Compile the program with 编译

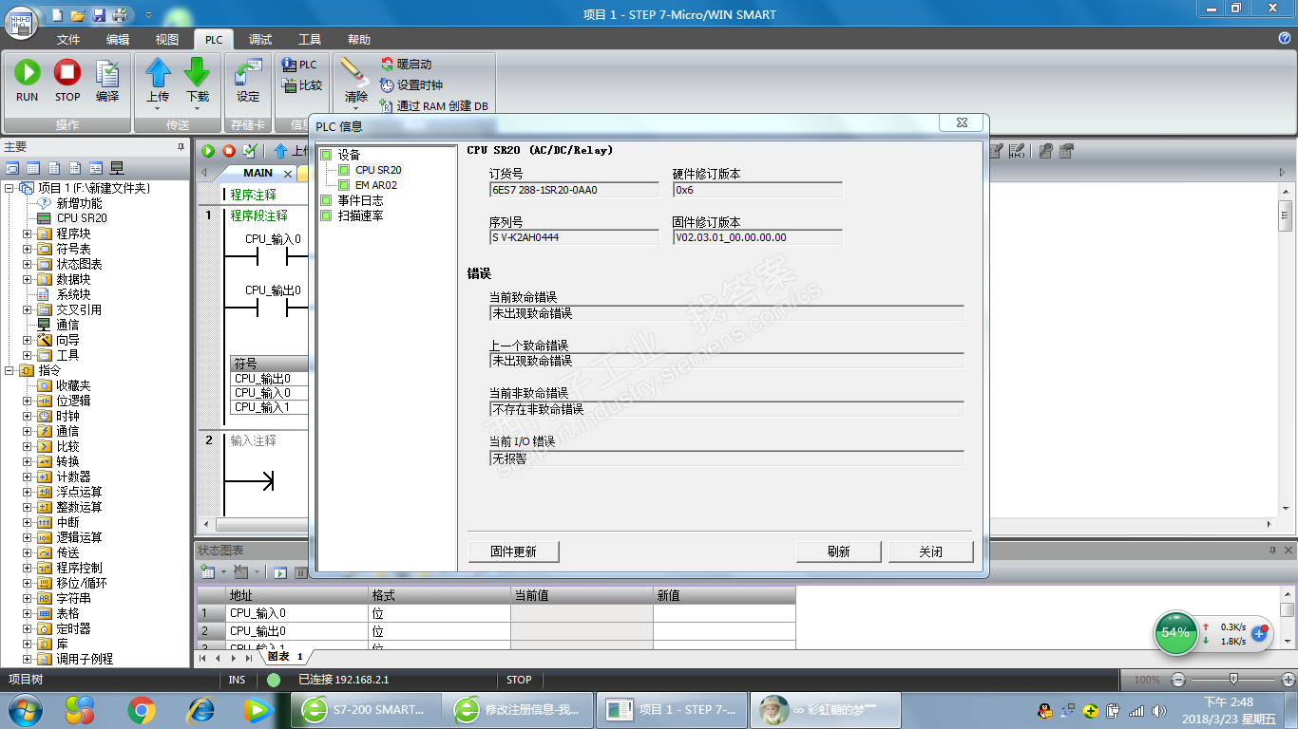pos(107,80)
